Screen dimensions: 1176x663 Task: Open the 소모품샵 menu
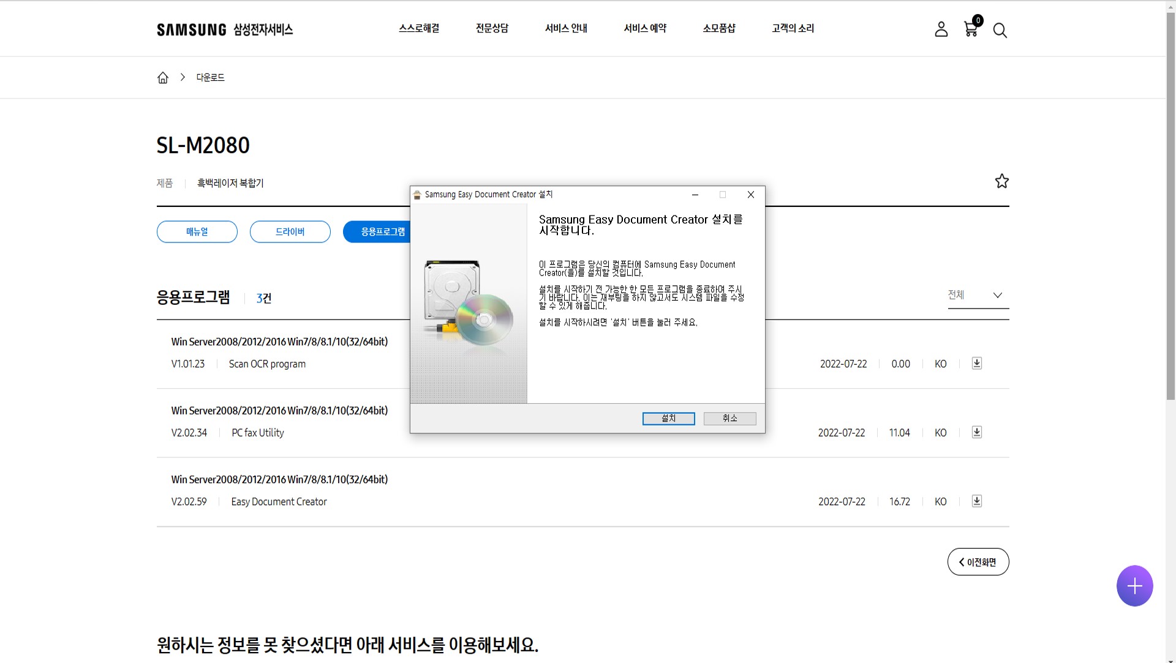[719, 28]
